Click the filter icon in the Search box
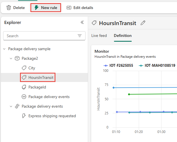Viewport: 177px width, 142px height. pos(80,36)
